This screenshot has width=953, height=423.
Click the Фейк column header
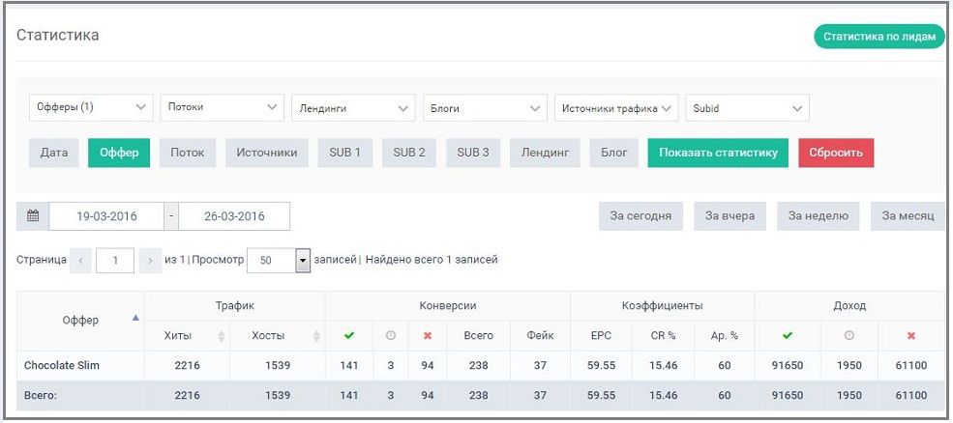coord(540,336)
